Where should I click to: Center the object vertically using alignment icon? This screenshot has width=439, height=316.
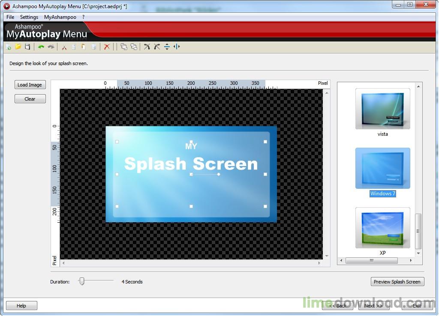click(x=167, y=47)
